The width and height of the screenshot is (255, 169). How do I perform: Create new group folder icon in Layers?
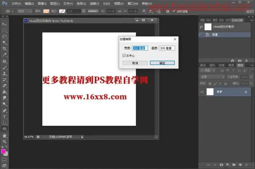pyautogui.click(x=234, y=165)
